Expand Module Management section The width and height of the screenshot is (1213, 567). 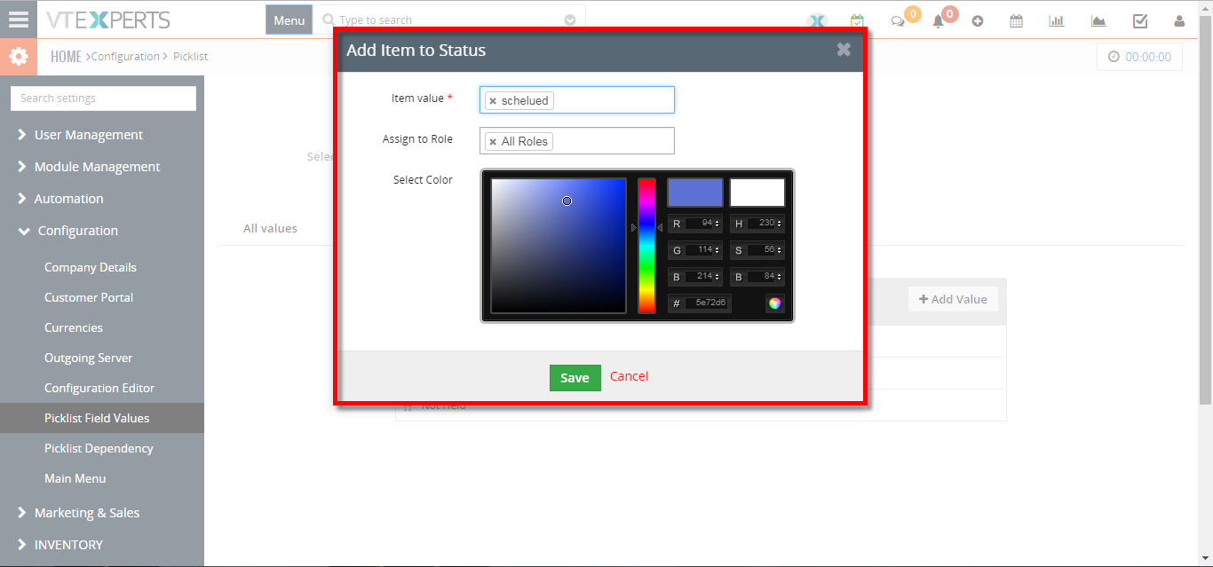click(98, 167)
